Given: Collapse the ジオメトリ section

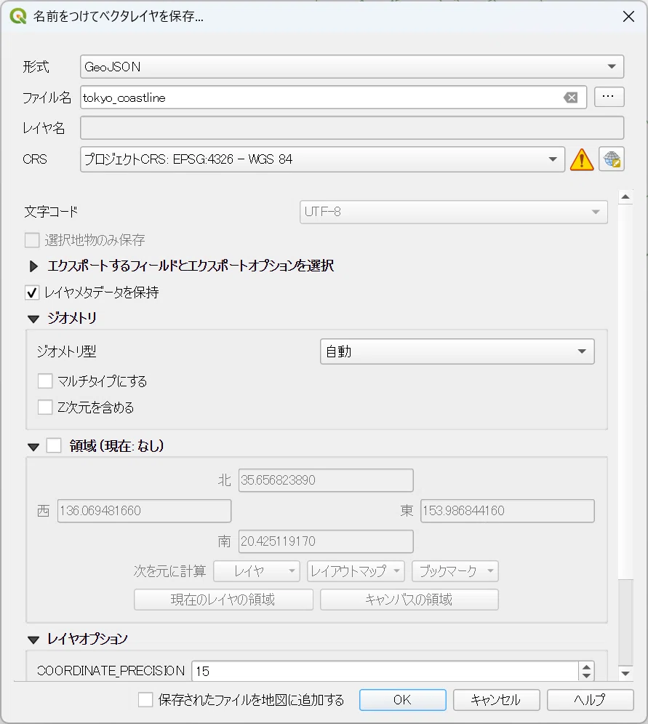Looking at the screenshot, I should (33, 319).
